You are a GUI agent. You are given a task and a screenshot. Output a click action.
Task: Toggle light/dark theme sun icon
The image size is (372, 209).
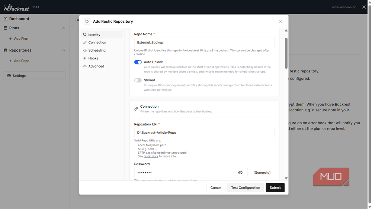coord(364,7)
